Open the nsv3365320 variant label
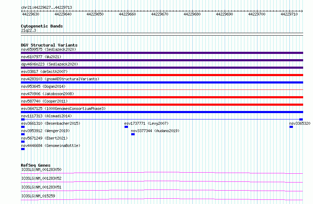Viewport: 313px width, 204px height. [x=300, y=123]
